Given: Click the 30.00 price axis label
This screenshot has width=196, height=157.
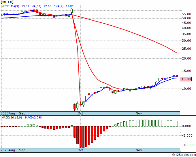Looking at the screenshot, I should pyautogui.click(x=186, y=41).
